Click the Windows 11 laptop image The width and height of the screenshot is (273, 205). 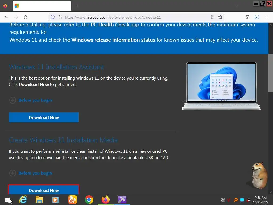[x=221, y=86]
